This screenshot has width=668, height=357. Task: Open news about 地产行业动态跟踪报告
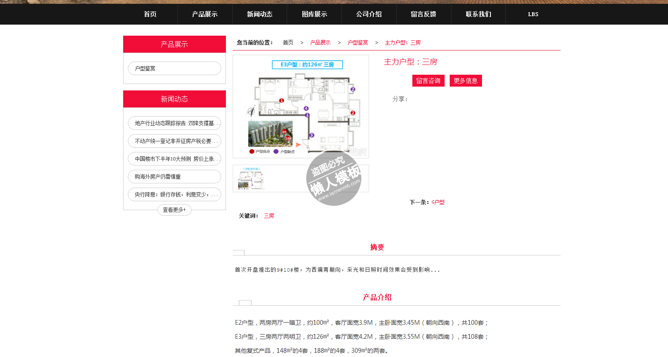point(174,123)
